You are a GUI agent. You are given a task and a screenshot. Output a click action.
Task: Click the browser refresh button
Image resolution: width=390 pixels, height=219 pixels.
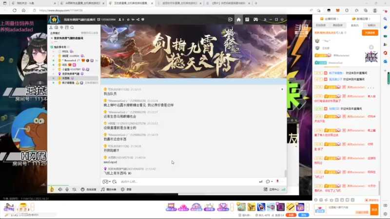pos(15,10)
